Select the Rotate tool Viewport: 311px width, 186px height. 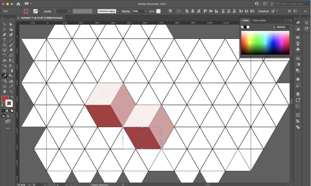[x=4, y=55]
